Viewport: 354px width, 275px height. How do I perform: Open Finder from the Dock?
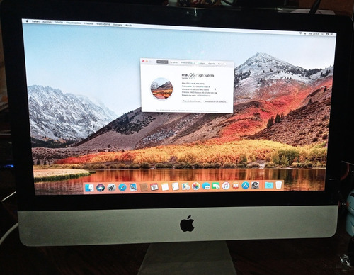[x=89, y=188]
